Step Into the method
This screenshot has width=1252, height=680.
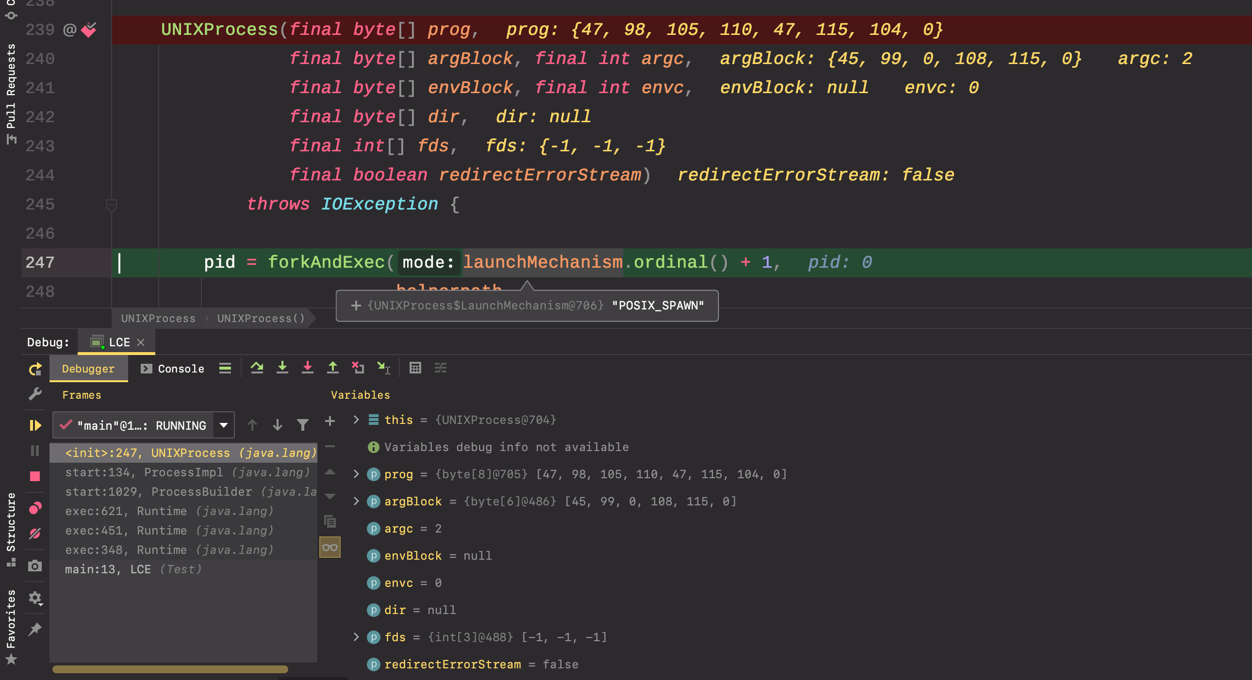(282, 368)
